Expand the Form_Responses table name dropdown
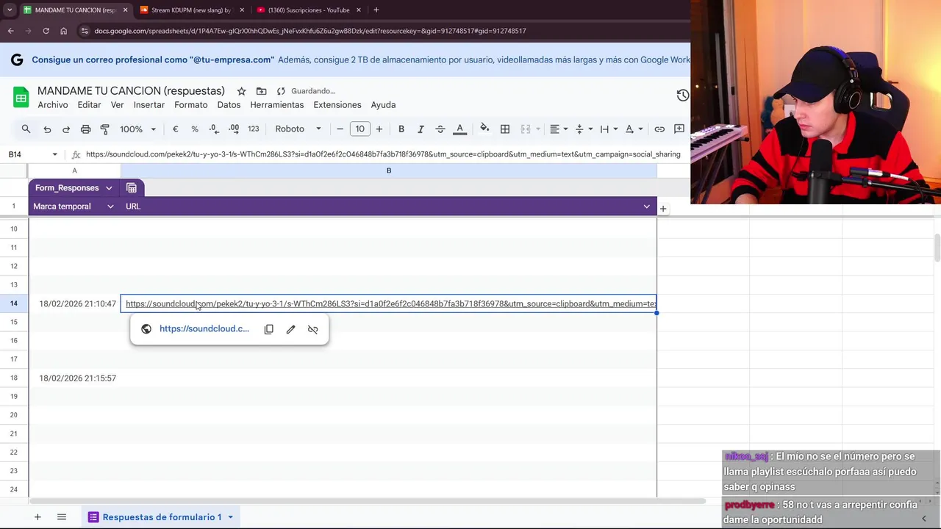 109,188
